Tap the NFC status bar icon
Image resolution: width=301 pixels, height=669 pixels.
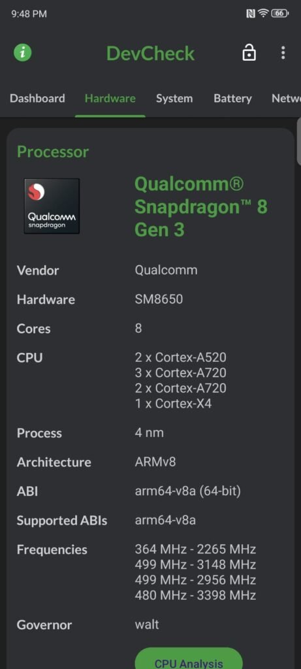[251, 14]
